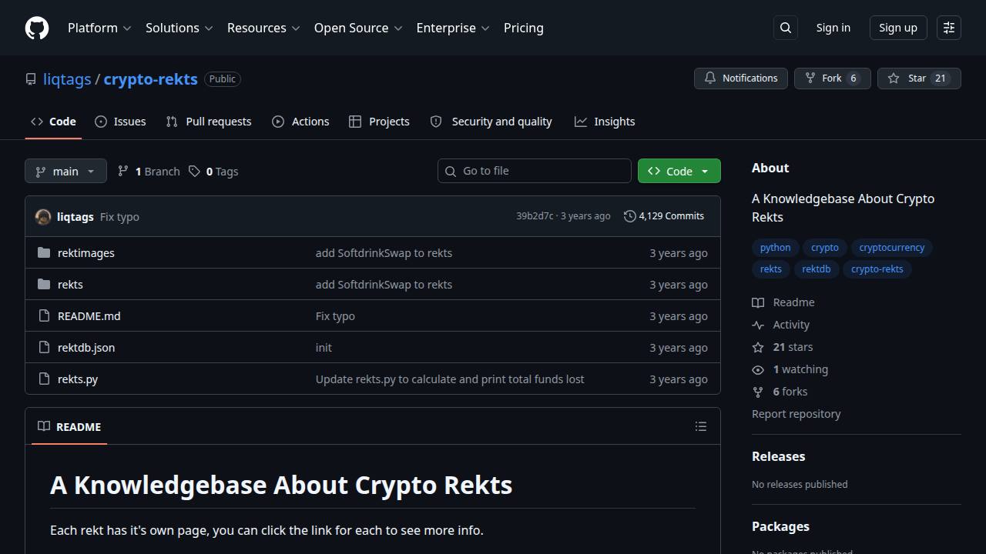Open commit hash 39b2d7c
Screen dimensions: 986x554
point(535,216)
